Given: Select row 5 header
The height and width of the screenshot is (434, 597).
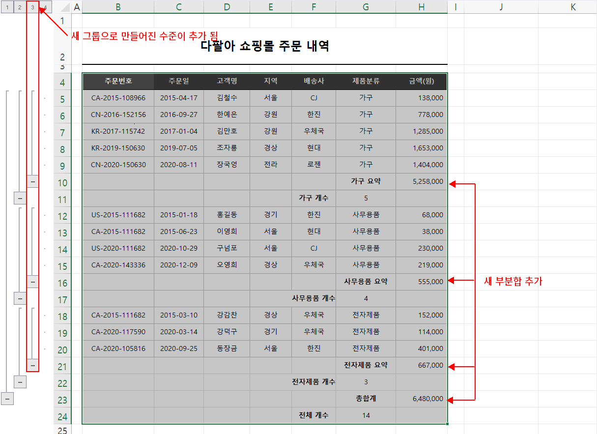Looking at the screenshot, I should tap(62, 98).
